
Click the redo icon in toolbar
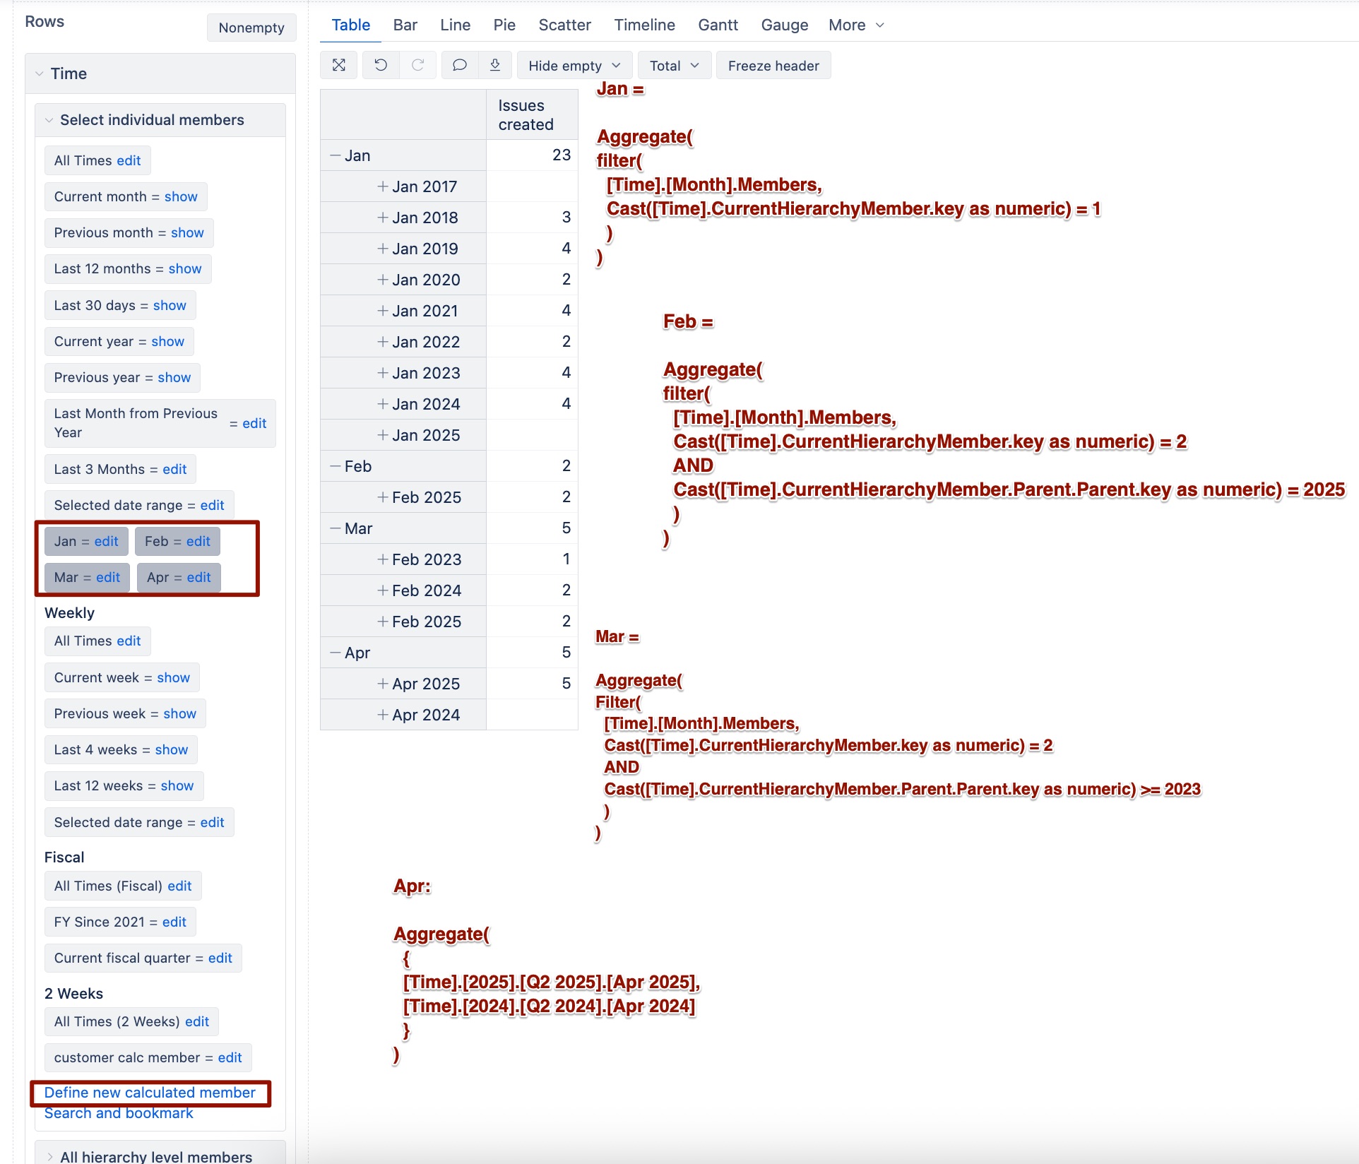(x=417, y=65)
